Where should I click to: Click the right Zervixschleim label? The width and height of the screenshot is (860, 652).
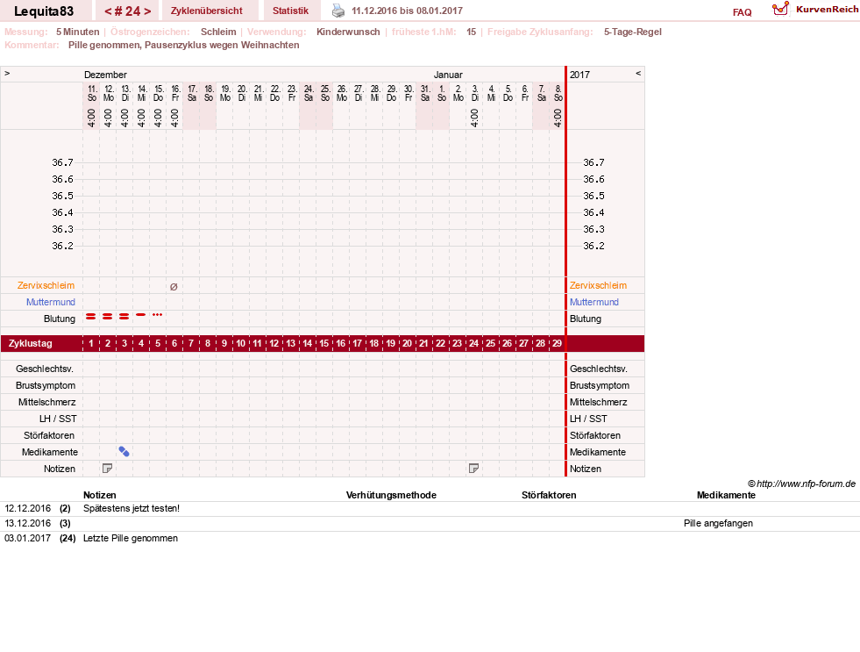598,285
